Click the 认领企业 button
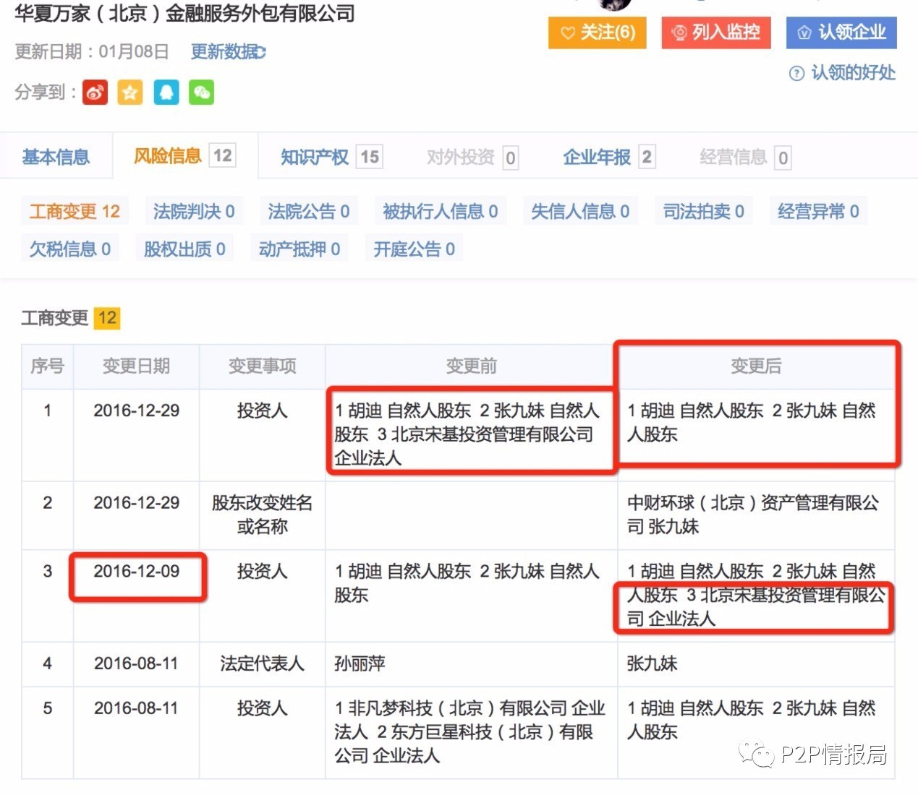Viewport: 918px width, 795px height. point(841,33)
